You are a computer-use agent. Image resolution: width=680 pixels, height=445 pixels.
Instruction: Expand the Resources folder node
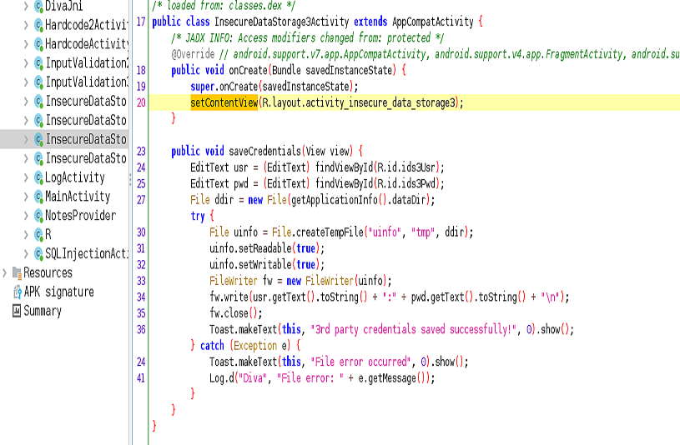click(x=5, y=273)
